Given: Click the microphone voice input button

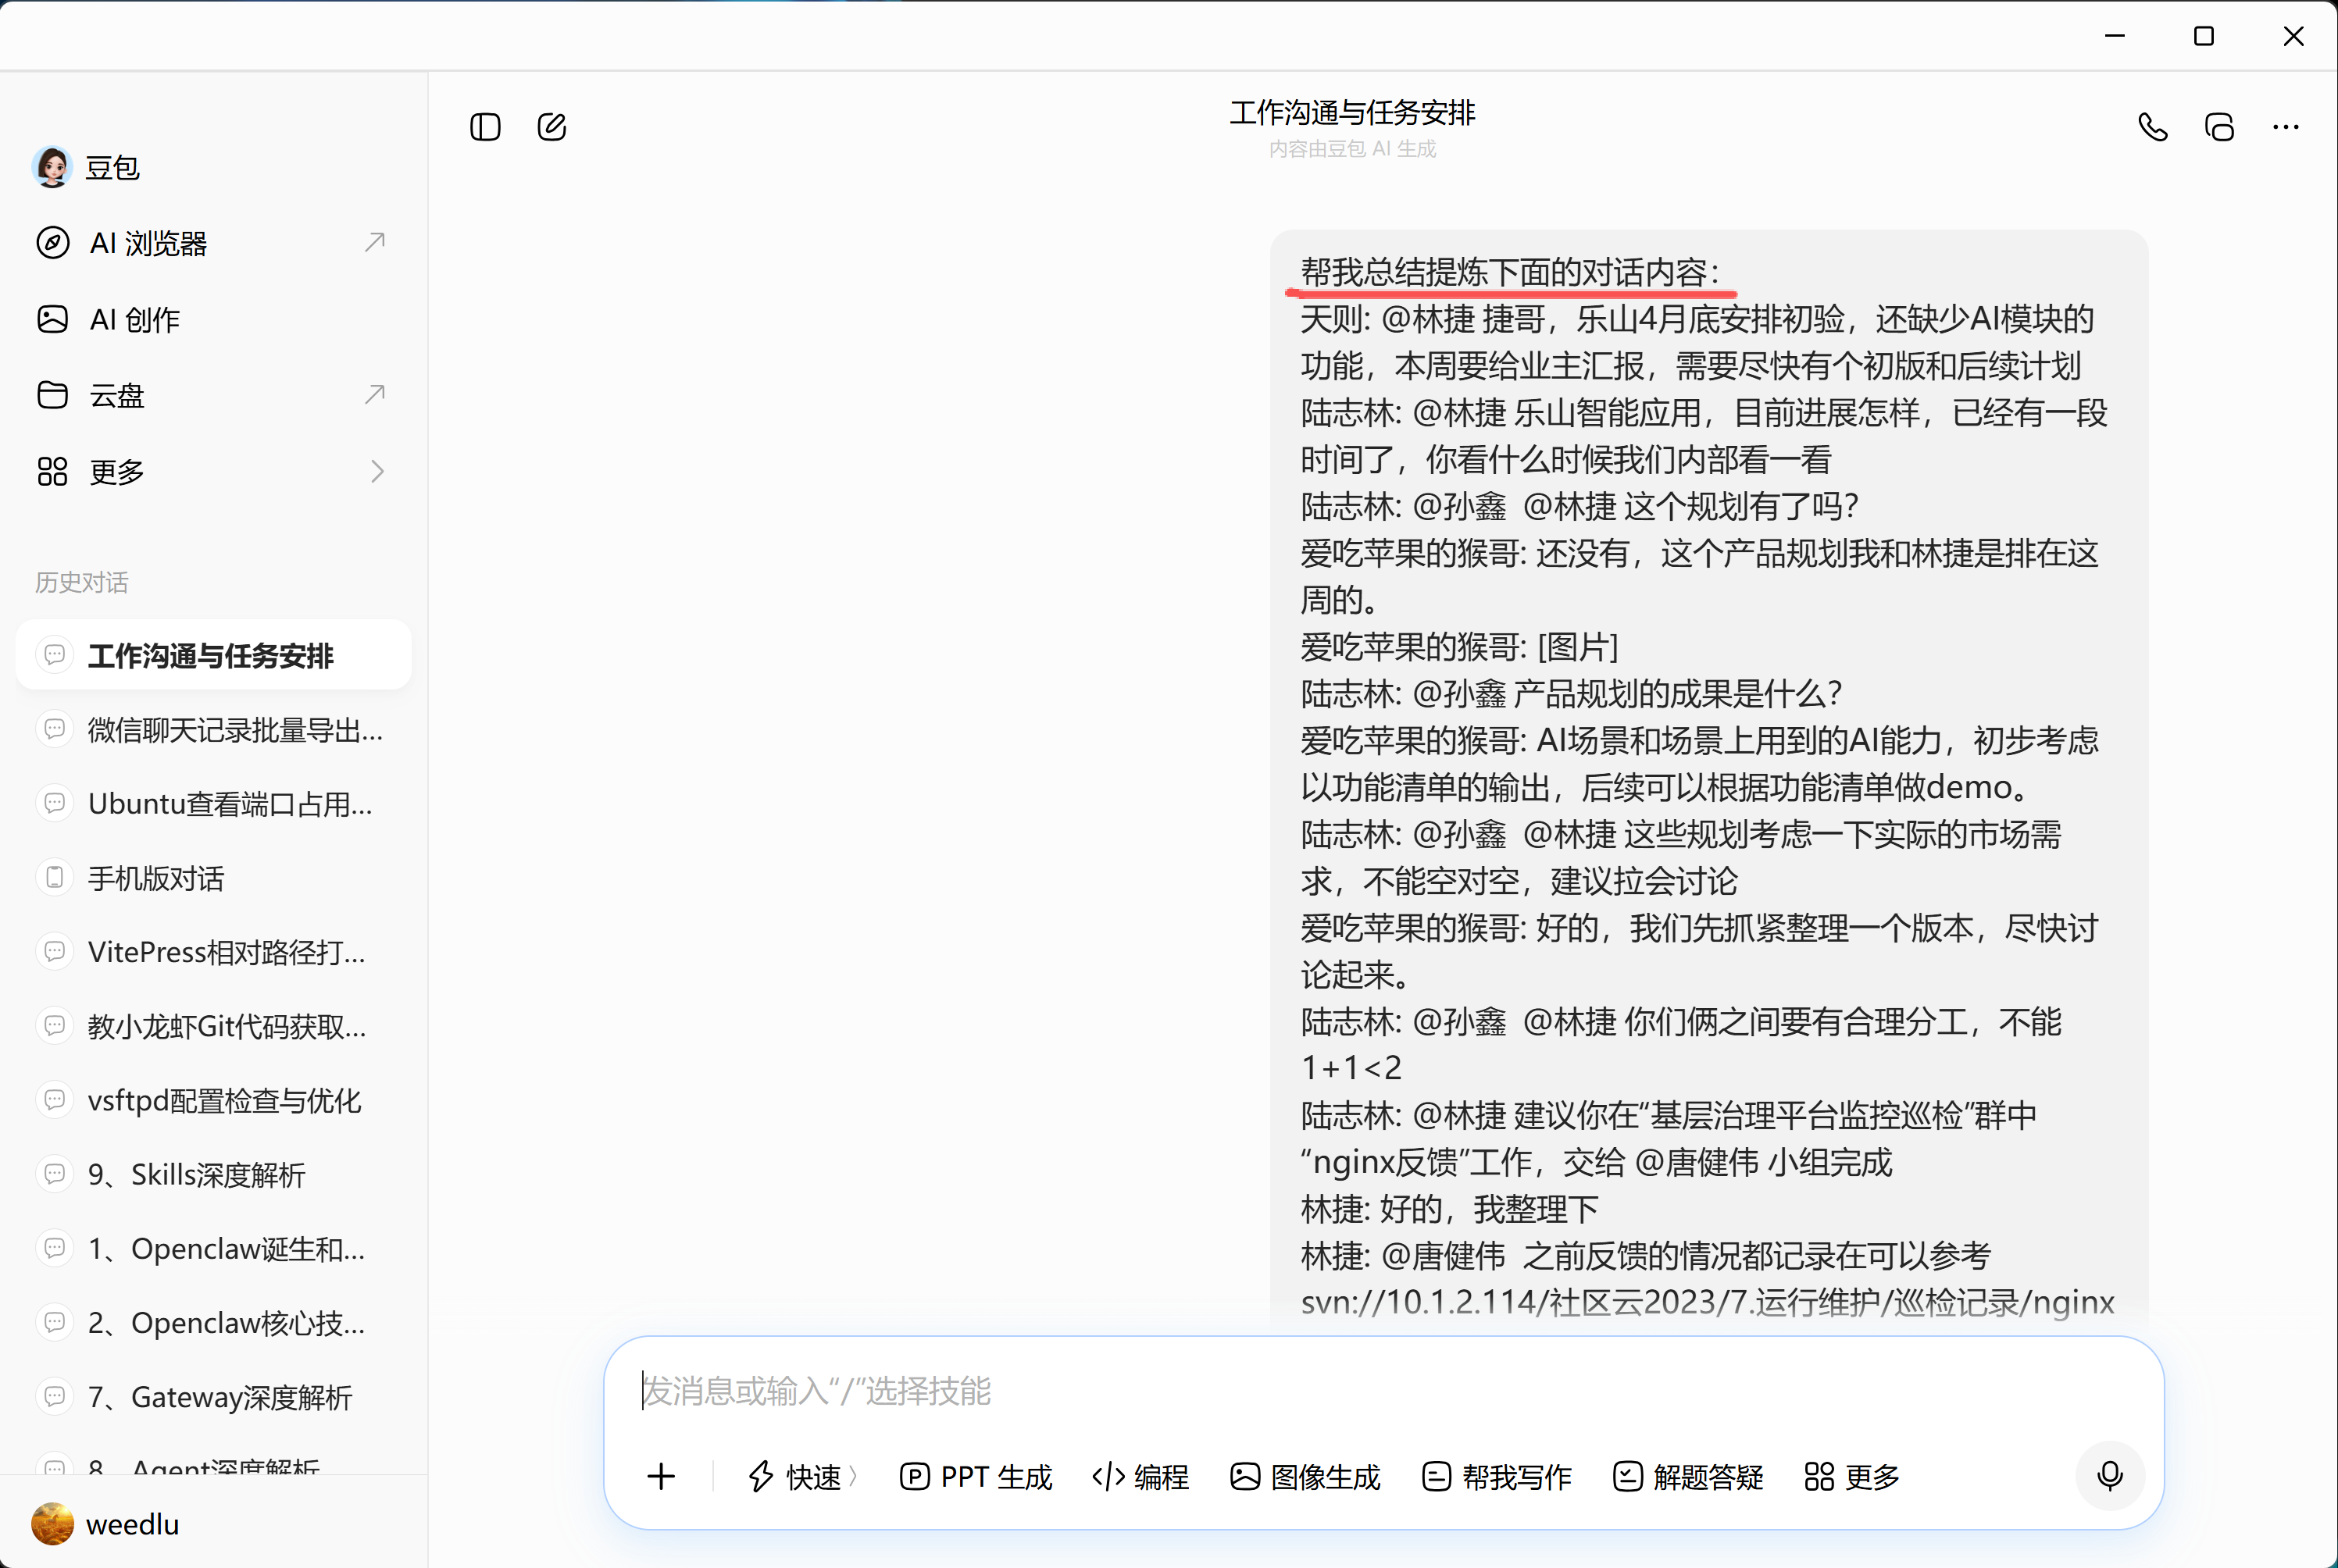Looking at the screenshot, I should [x=2110, y=1475].
